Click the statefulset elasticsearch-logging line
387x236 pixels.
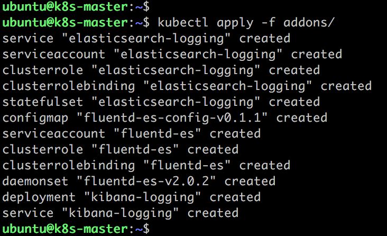pyautogui.click(x=161, y=102)
